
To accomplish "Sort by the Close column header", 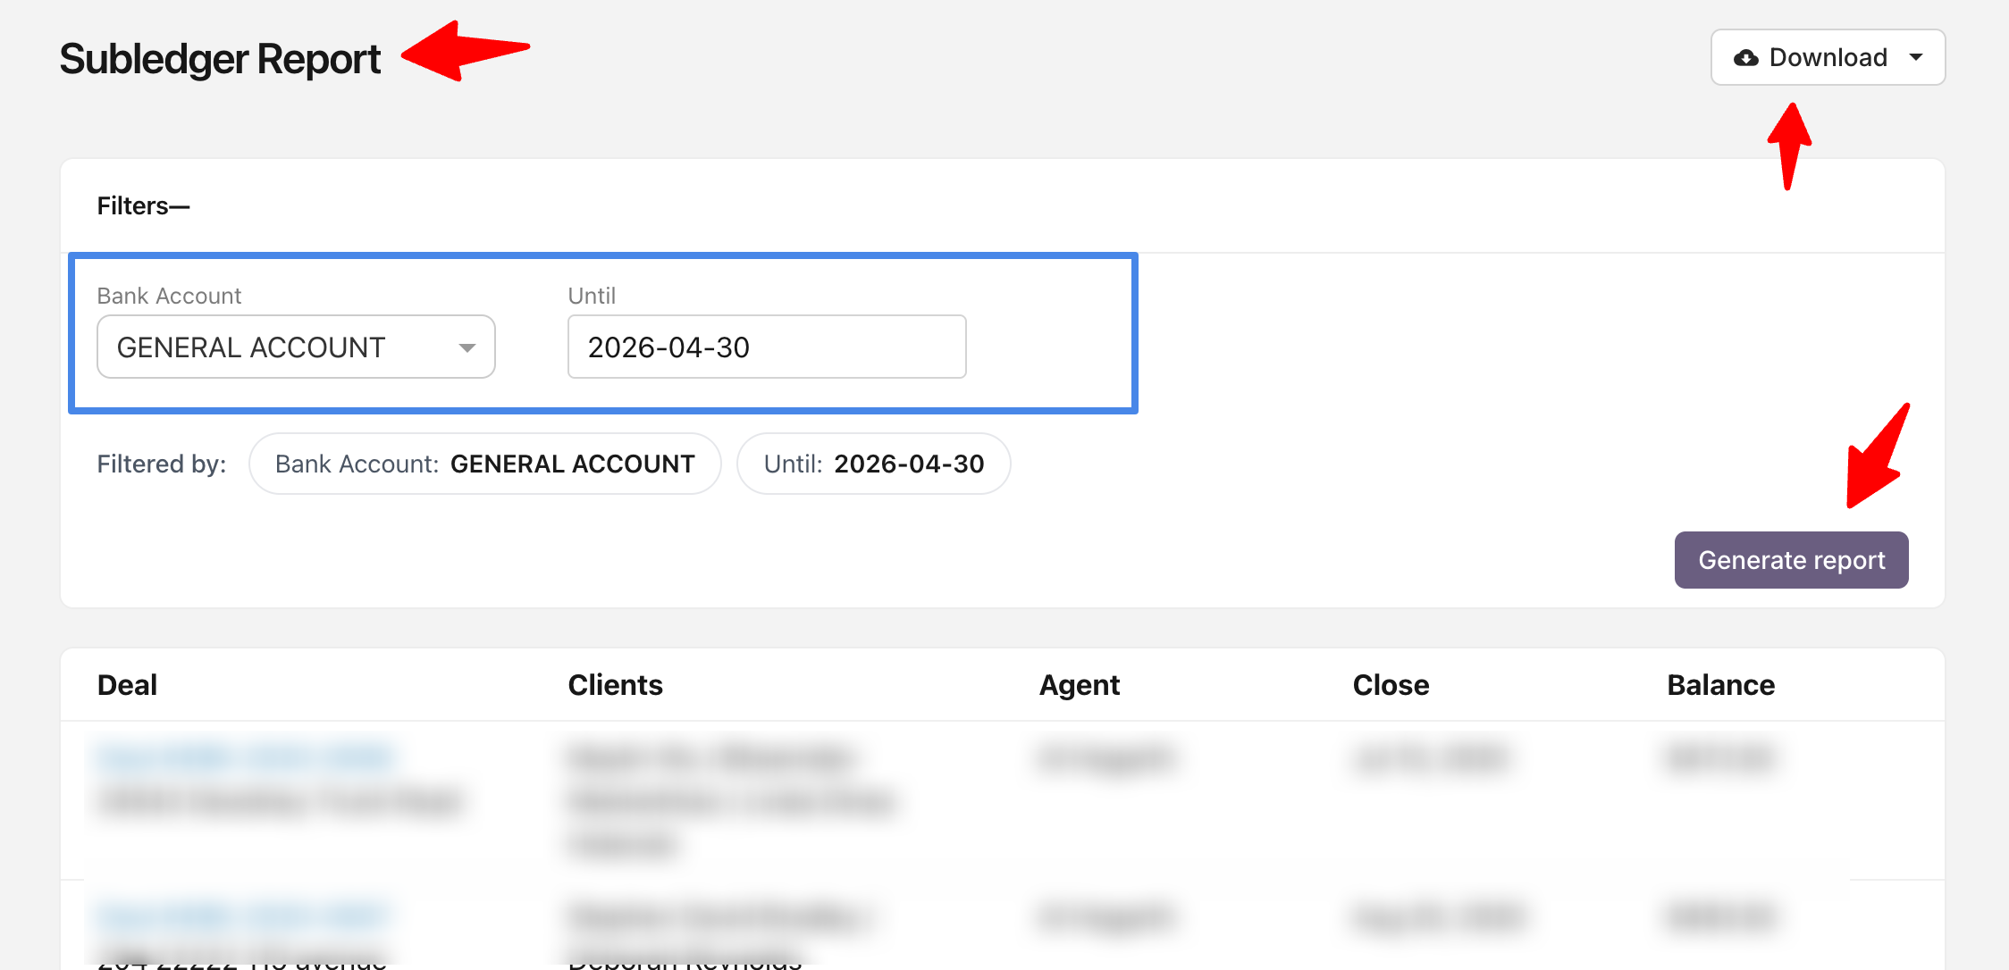I will point(1391,685).
